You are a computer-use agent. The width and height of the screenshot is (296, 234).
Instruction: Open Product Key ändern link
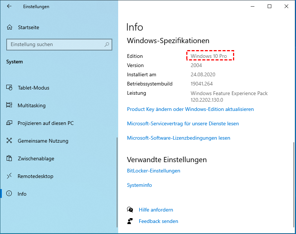click(x=190, y=109)
